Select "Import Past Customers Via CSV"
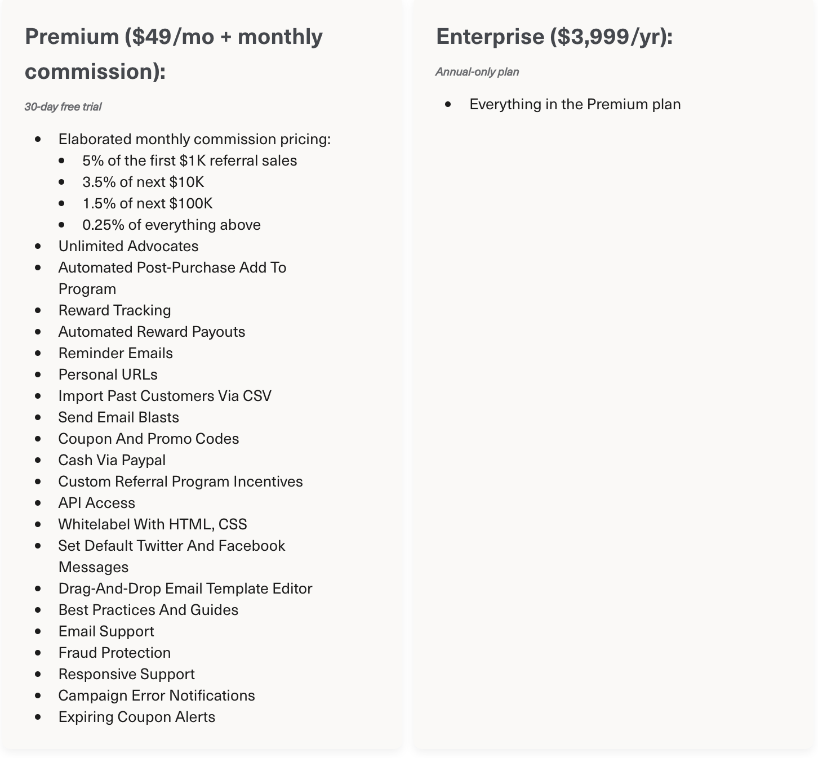This screenshot has width=818, height=758. point(165,396)
